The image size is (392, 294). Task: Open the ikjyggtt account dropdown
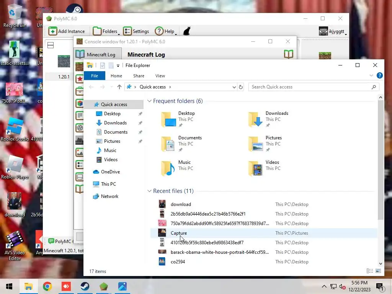333,31
